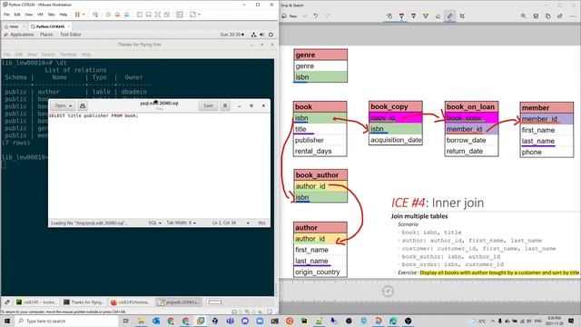Select the eraser tool in Snip & Sketch
581x327 pixels.
tap(438, 16)
